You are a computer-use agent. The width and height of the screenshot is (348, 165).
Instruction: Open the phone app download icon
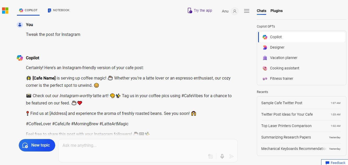coord(190,11)
